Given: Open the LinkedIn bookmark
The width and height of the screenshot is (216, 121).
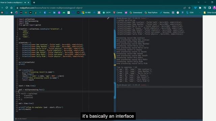Looking at the screenshot, I should (54, 12).
